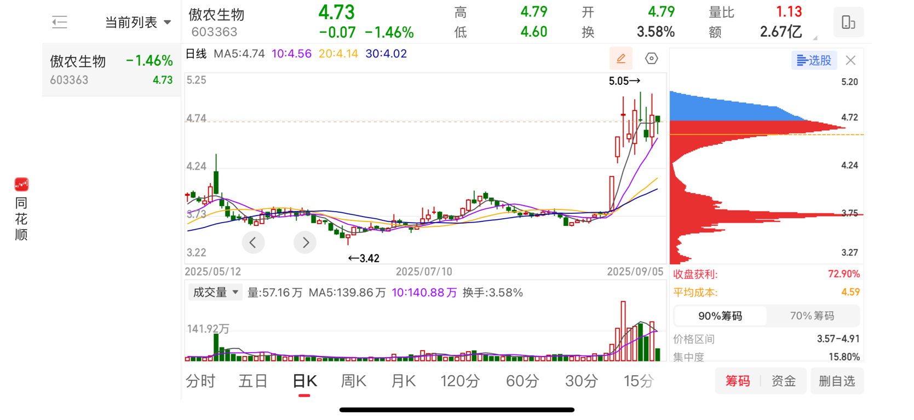Toggle portrait/landscape layout icon

(x=848, y=22)
